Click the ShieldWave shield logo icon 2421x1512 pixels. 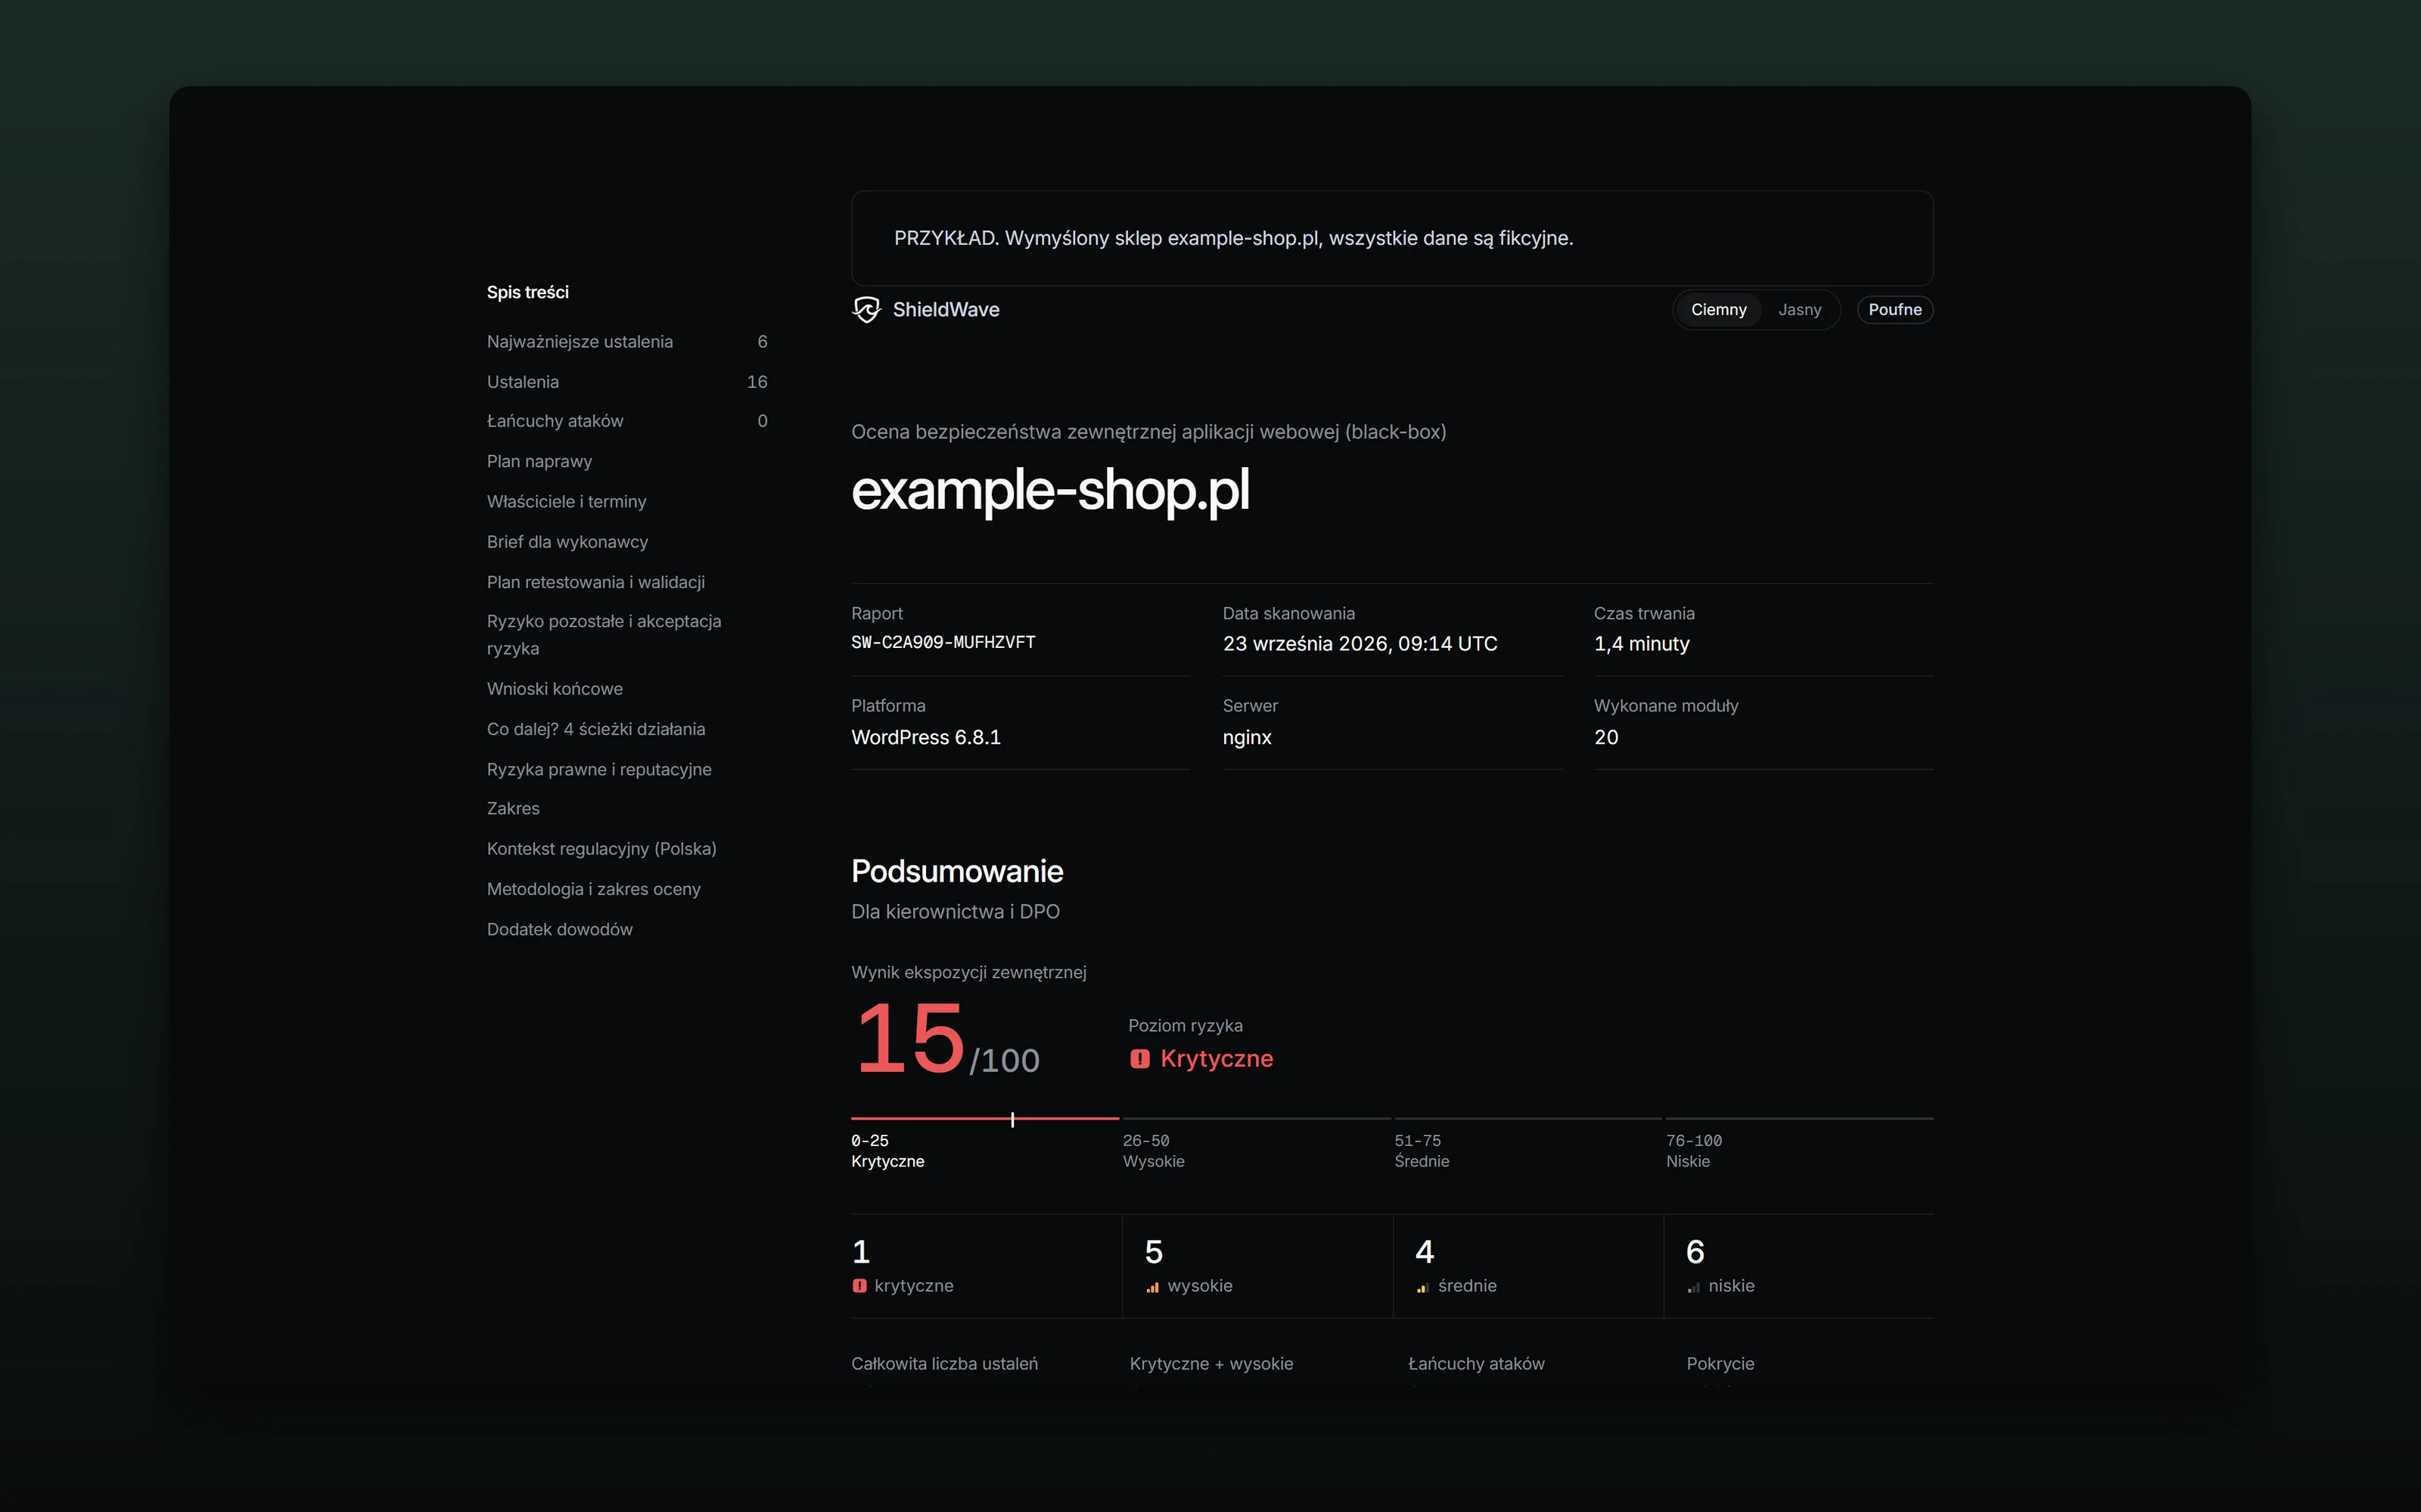(866, 310)
